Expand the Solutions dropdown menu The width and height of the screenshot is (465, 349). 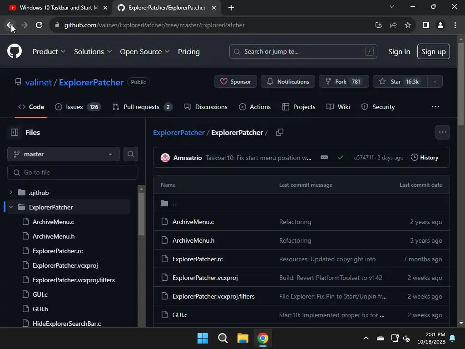93,52
